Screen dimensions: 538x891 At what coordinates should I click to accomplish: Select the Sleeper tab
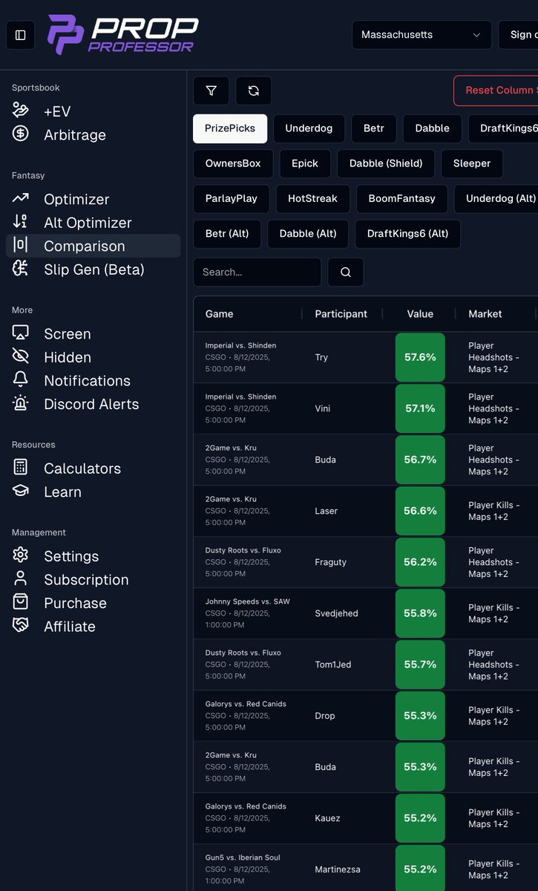click(472, 163)
